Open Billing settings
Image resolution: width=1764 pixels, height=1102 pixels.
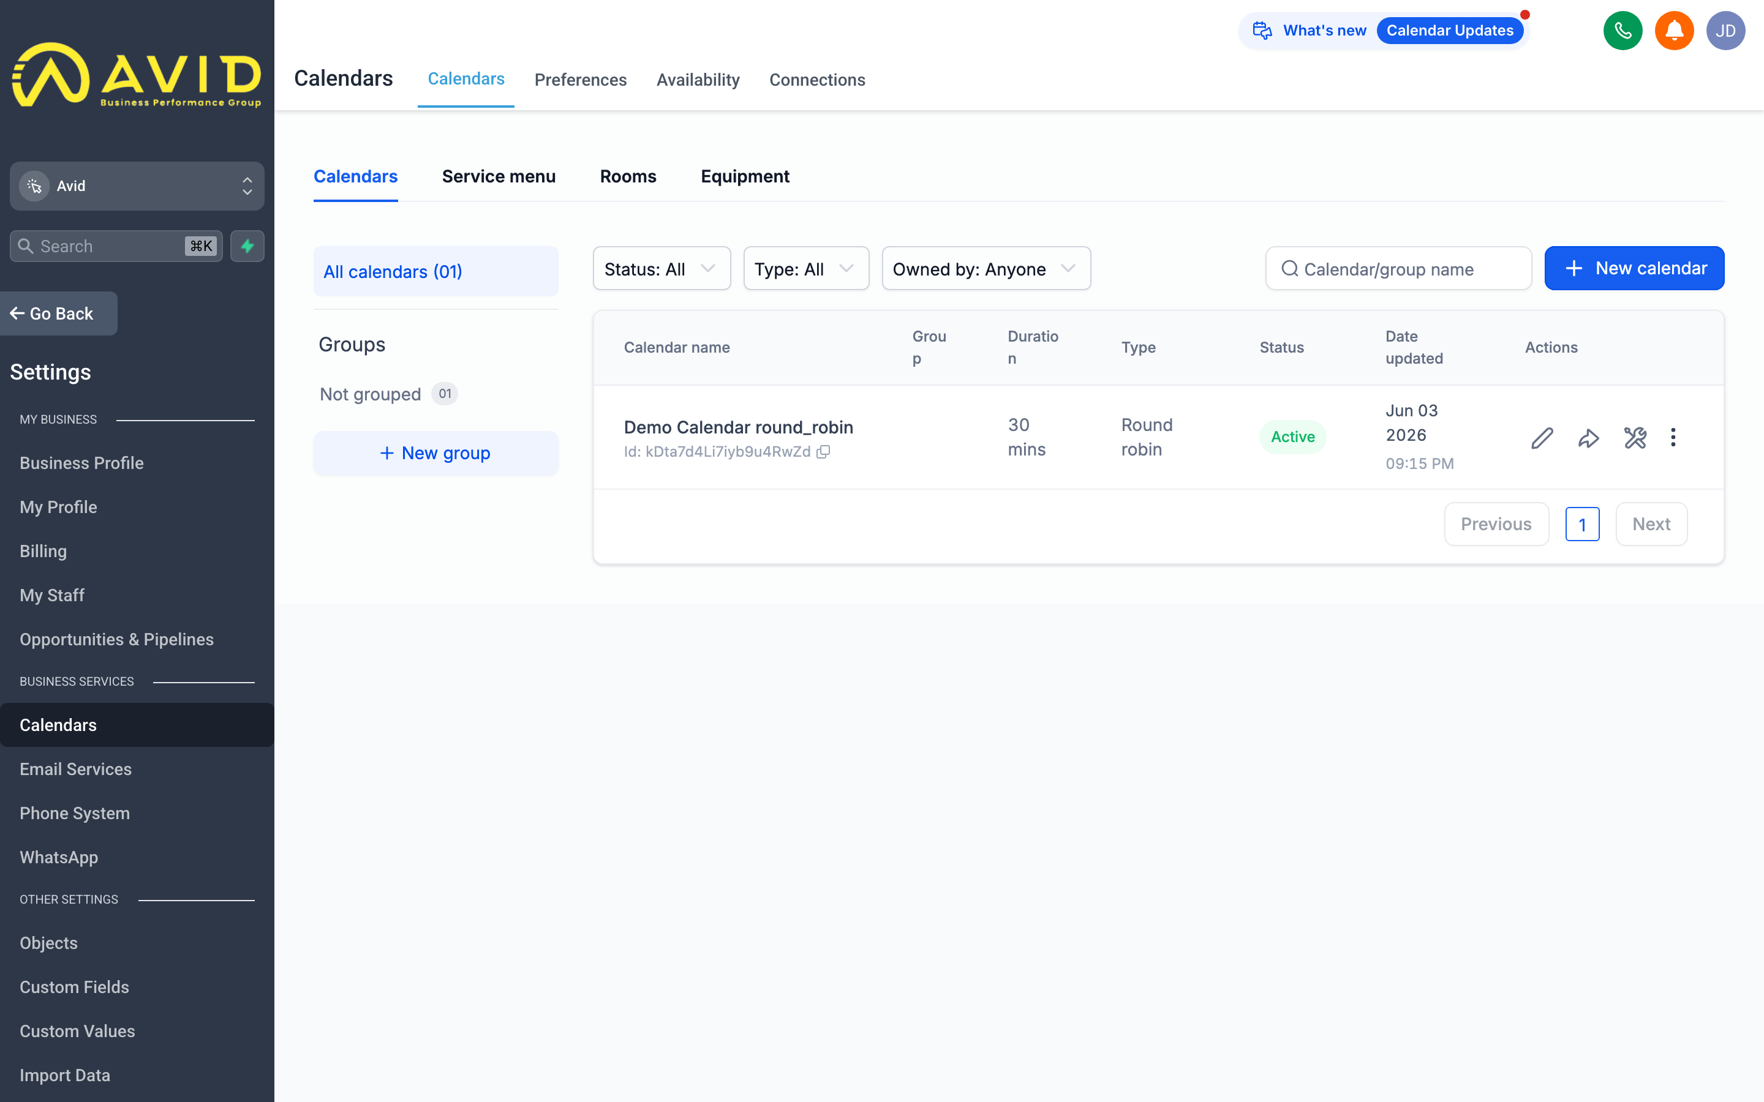tap(43, 551)
